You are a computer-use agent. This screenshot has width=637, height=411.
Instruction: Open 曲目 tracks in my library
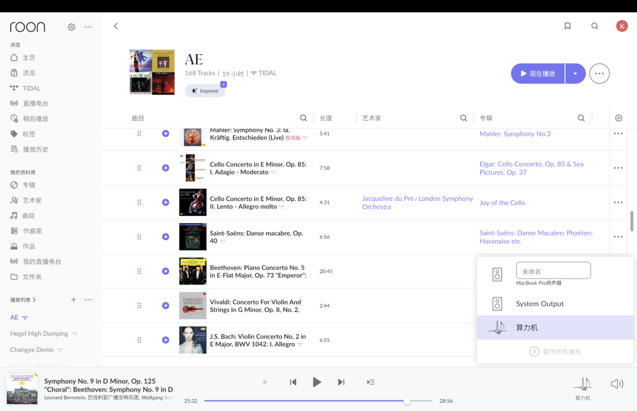(x=23, y=216)
